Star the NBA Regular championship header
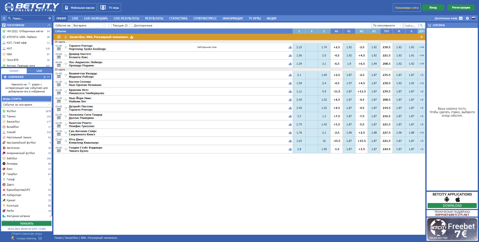This screenshot has height=242, width=479. pyautogui.click(x=66, y=37)
